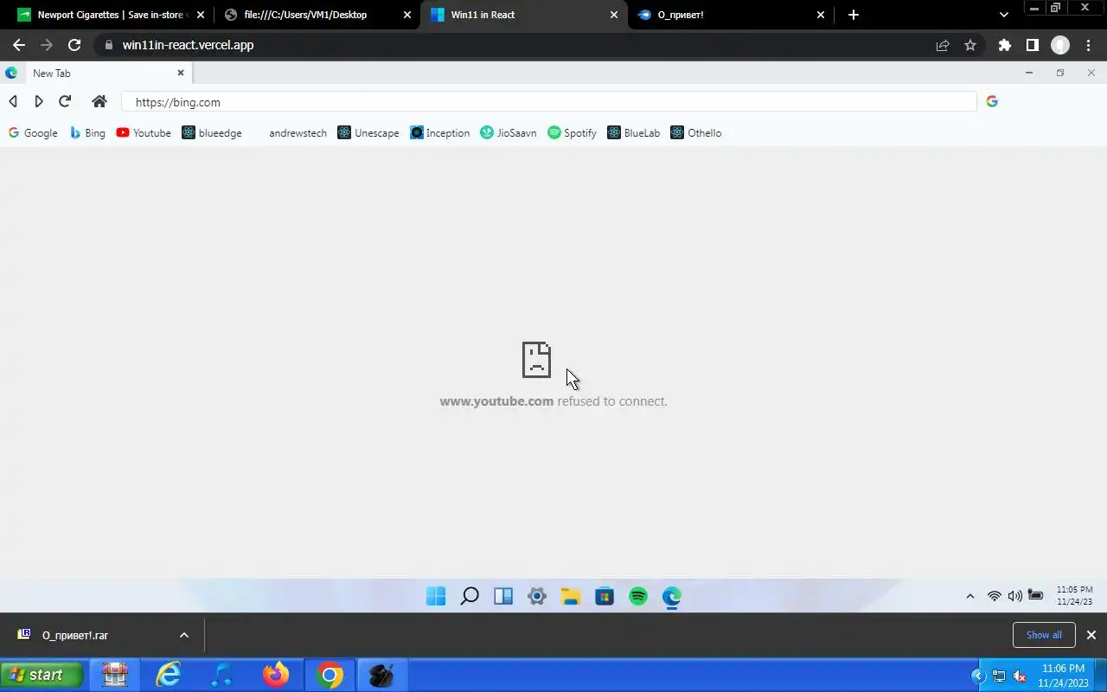Reload the page in simulated Edge
The width and height of the screenshot is (1107, 692).
coord(65,101)
